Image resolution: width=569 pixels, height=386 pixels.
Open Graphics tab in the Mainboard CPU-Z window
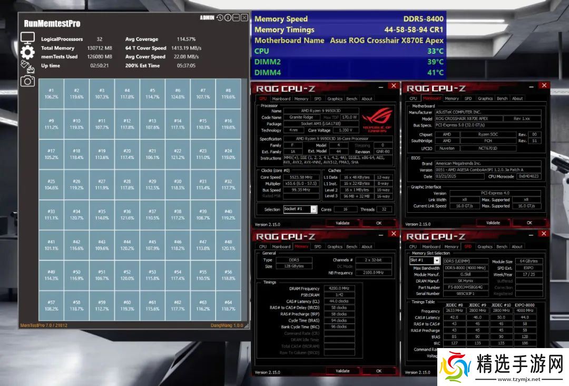point(485,98)
